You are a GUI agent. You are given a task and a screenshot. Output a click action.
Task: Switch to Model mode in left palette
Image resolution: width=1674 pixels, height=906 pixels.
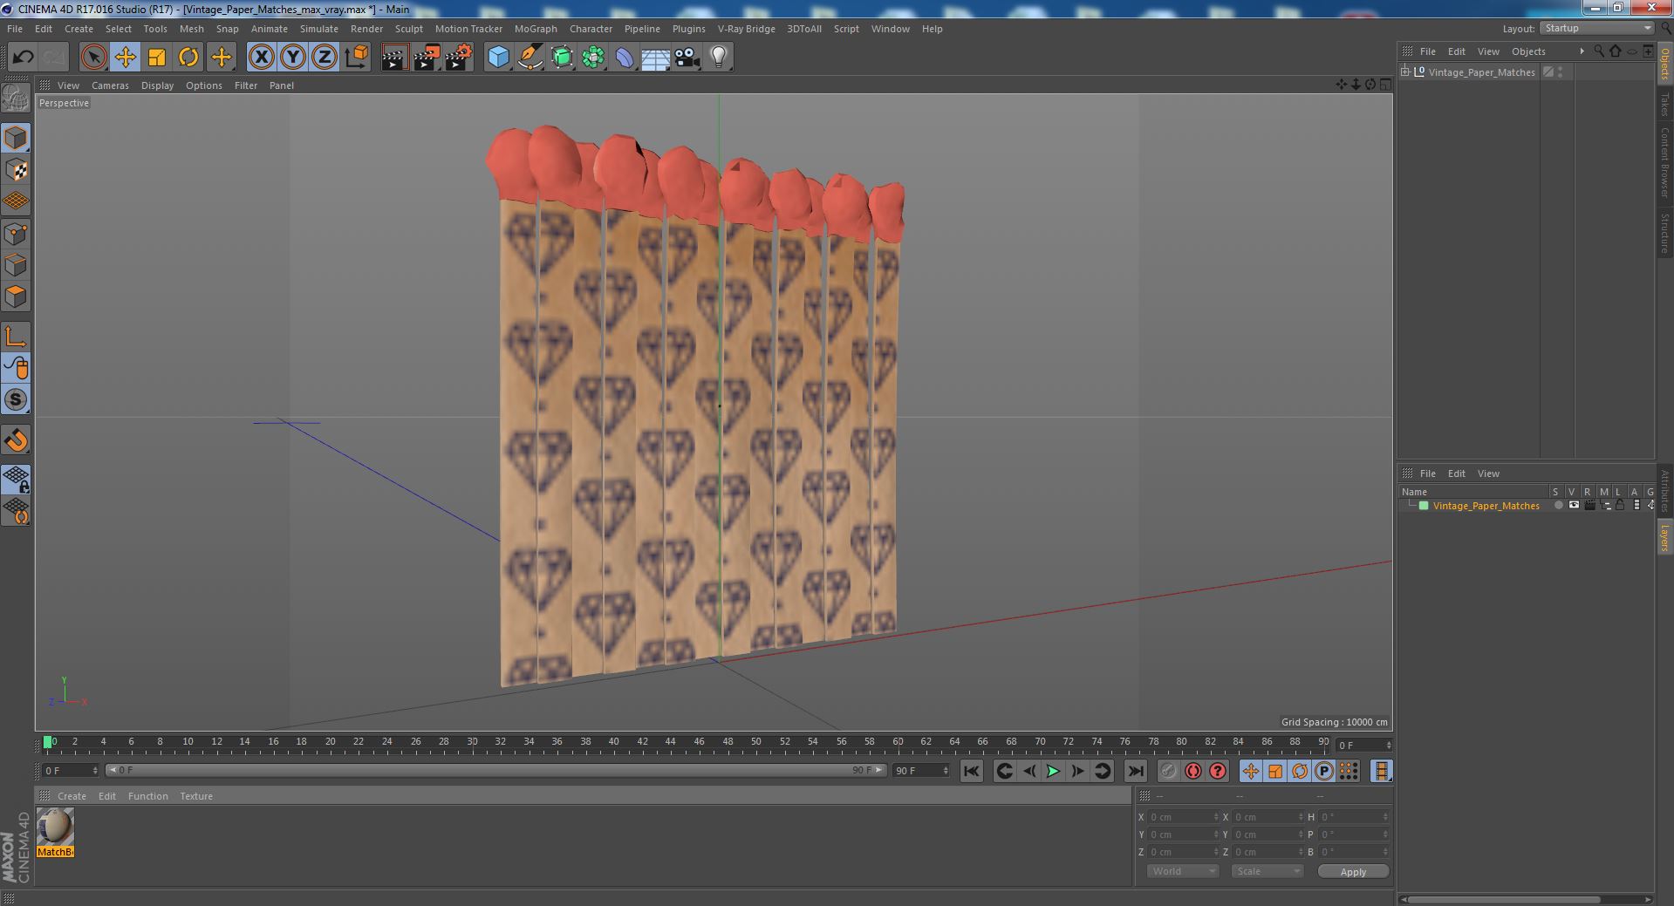(16, 138)
